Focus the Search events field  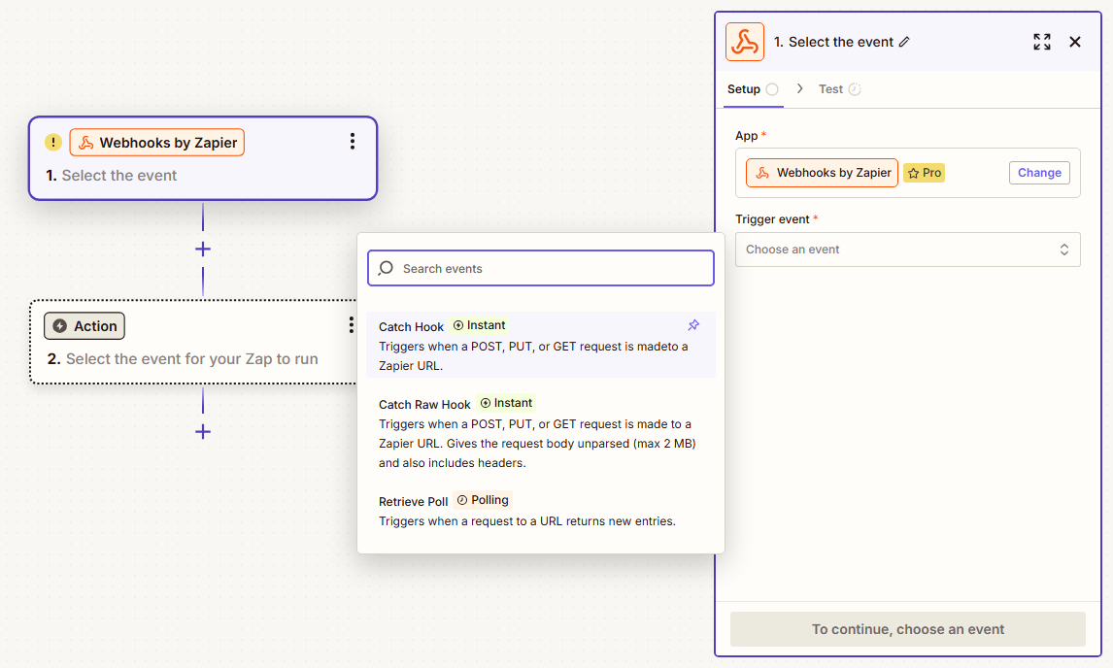(x=541, y=268)
